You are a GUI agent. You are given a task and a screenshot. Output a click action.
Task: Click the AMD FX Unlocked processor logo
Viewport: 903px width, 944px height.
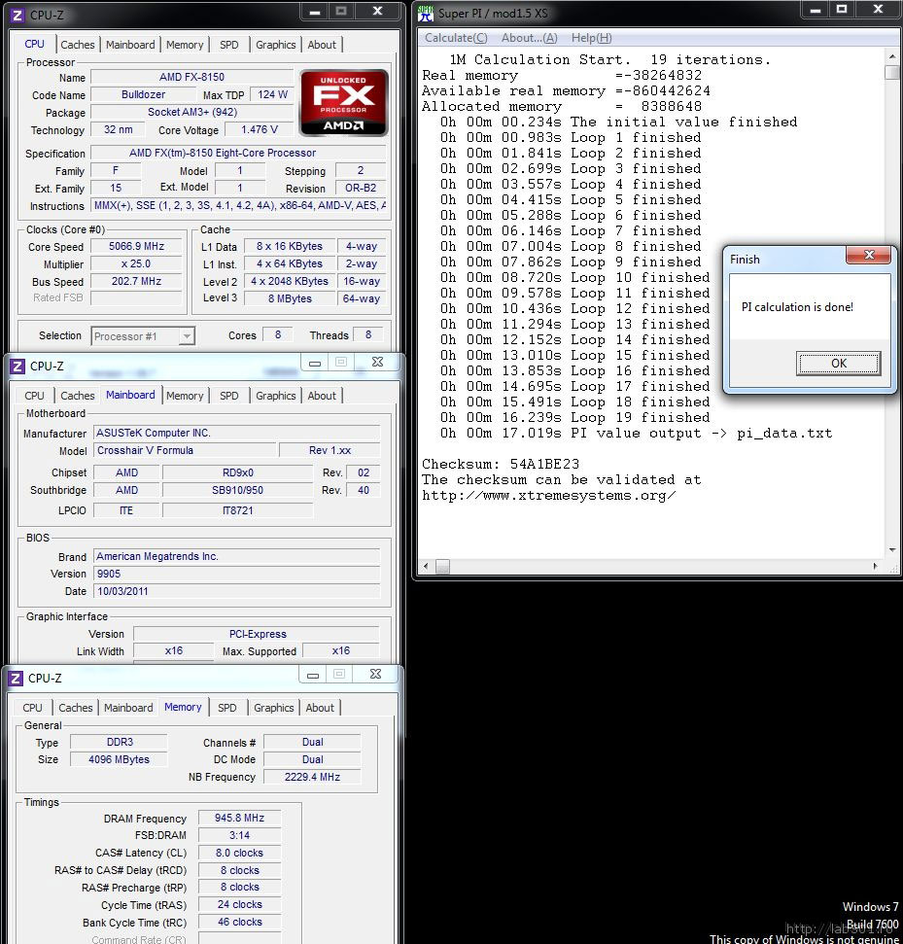tap(344, 102)
